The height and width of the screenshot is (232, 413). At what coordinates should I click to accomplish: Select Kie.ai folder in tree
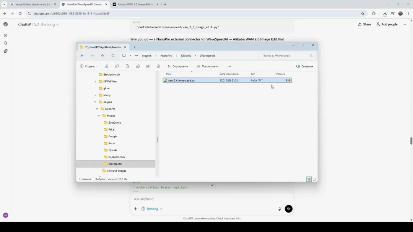(x=111, y=143)
